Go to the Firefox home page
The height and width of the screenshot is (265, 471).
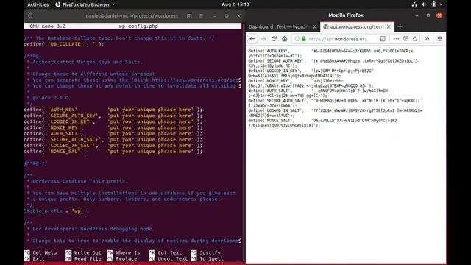(x=285, y=39)
